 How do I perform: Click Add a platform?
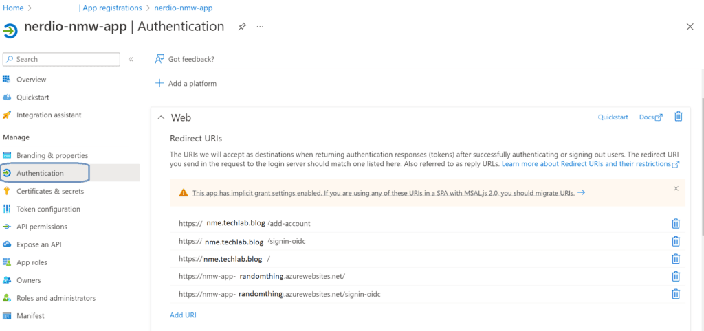186,84
